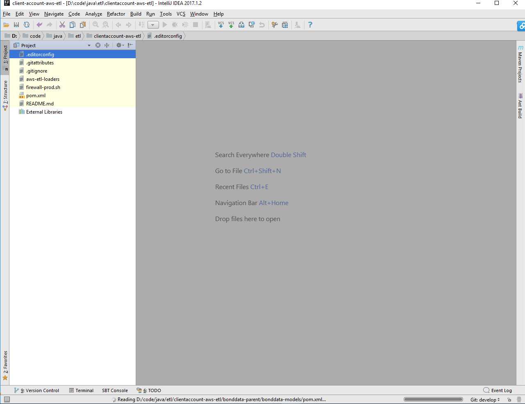This screenshot has width=525, height=404.
Task: Select README.md in the project tree
Action: point(40,104)
